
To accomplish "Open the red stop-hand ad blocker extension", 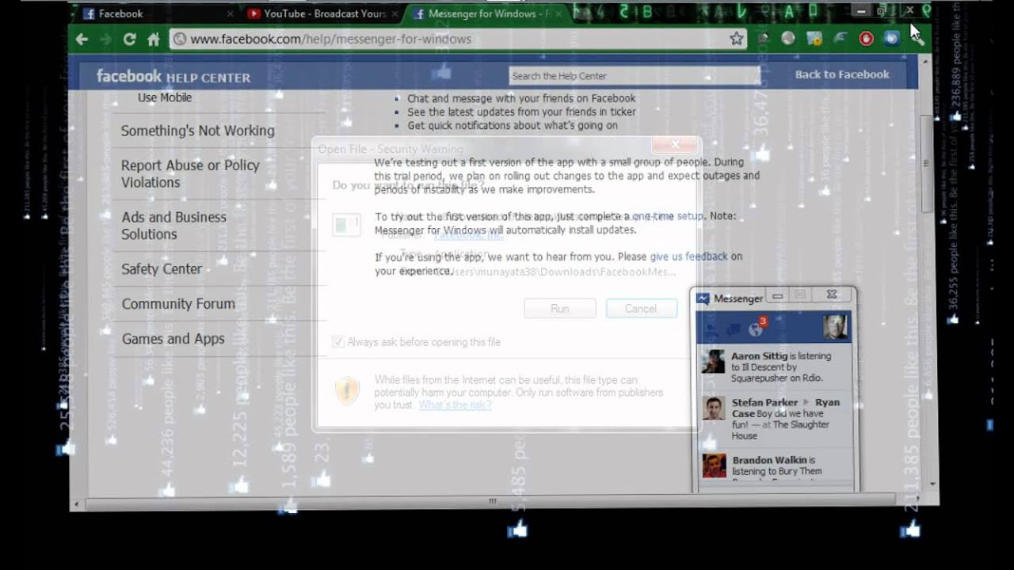I will [x=866, y=38].
